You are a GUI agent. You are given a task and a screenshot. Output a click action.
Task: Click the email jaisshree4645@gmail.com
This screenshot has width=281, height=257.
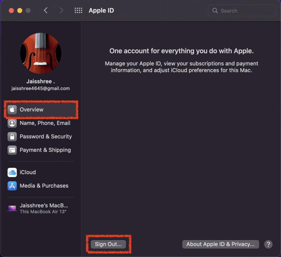coord(40,88)
